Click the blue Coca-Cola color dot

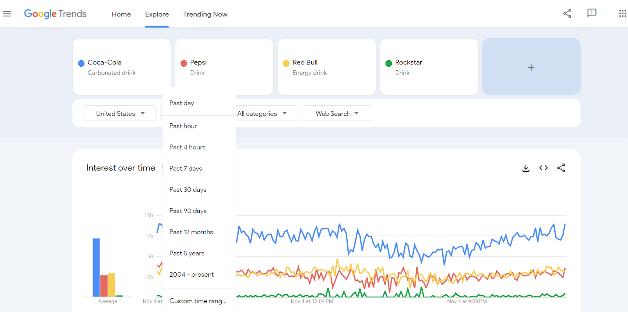click(x=81, y=63)
